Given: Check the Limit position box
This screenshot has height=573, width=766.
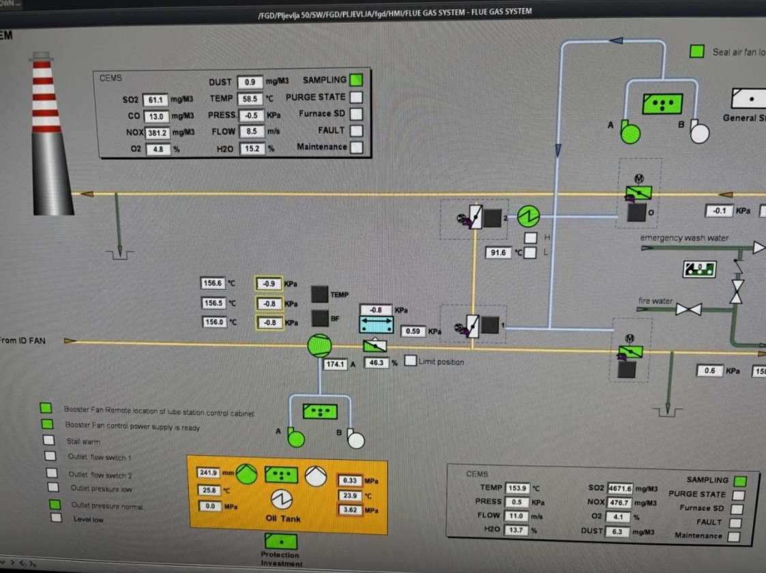Looking at the screenshot, I should tap(411, 361).
